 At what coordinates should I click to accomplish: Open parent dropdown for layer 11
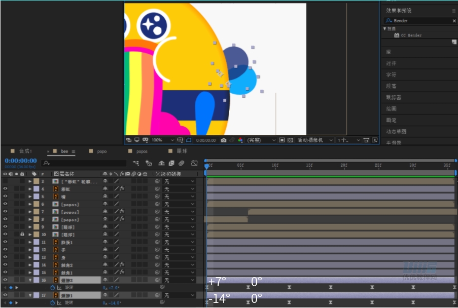point(179,242)
